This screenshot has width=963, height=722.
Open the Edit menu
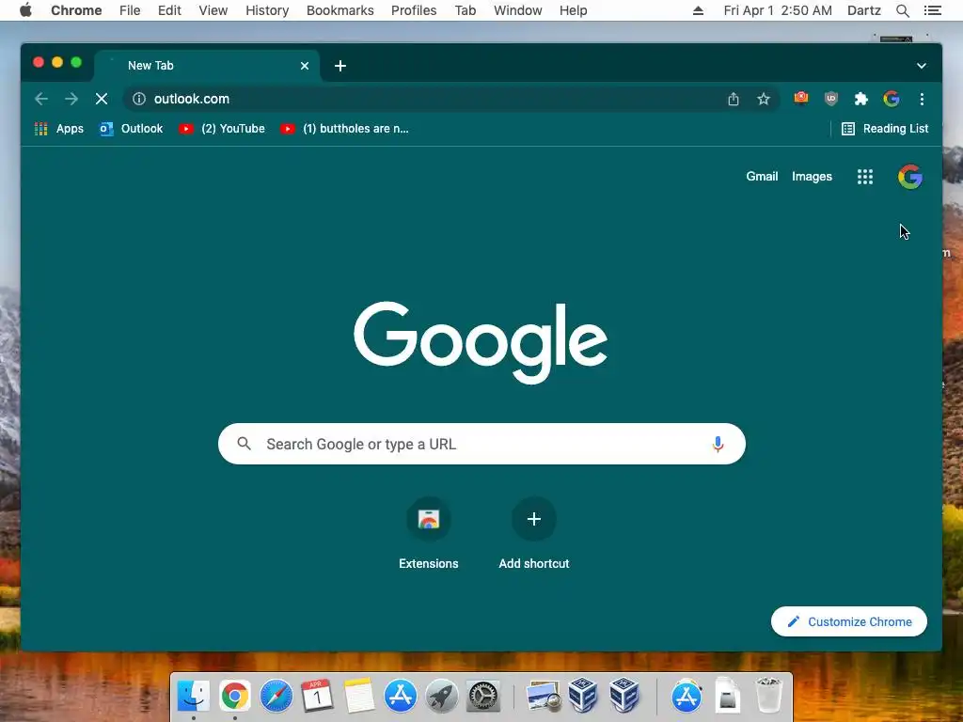(x=169, y=10)
